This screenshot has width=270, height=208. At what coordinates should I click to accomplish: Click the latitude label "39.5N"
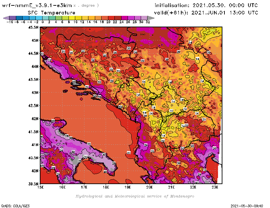[x=33, y=184]
